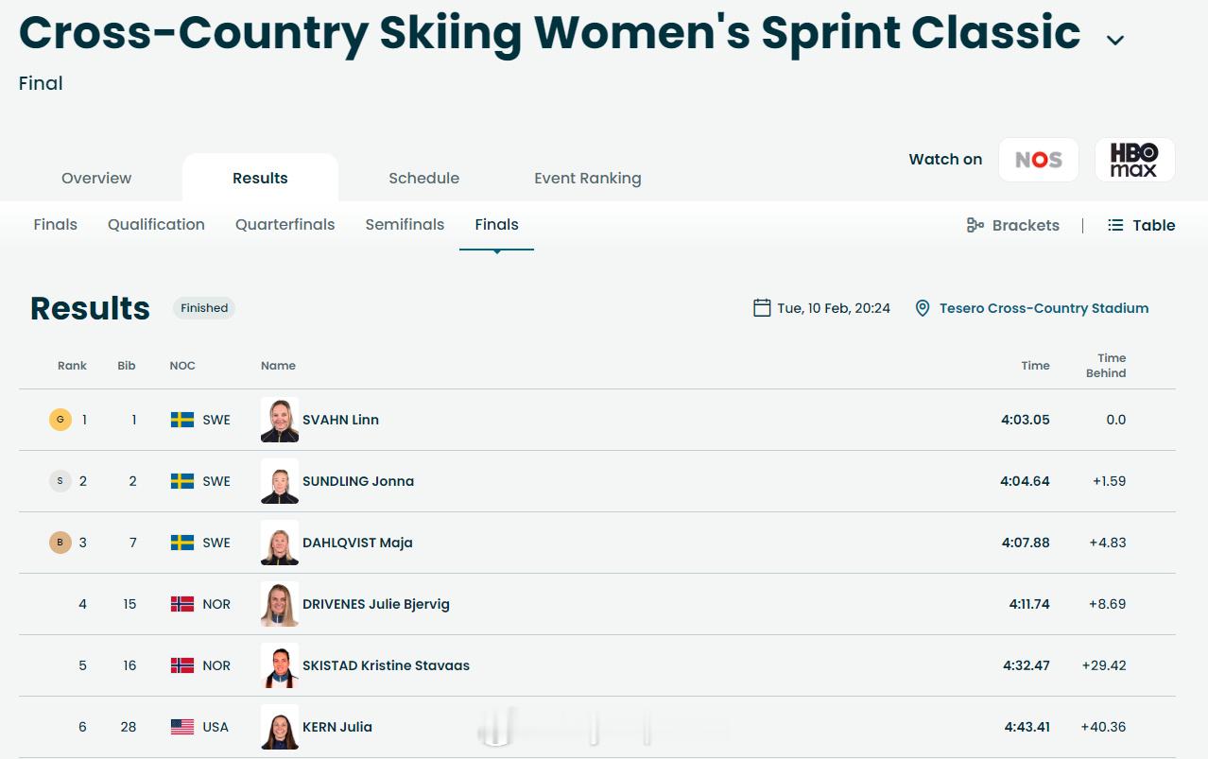Screen dimensions: 1208x759
Task: Open SVAHN Linn athlete photo
Action: 280,420
